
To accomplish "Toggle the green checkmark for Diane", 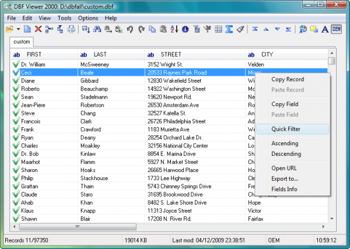I will [x=15, y=81].
